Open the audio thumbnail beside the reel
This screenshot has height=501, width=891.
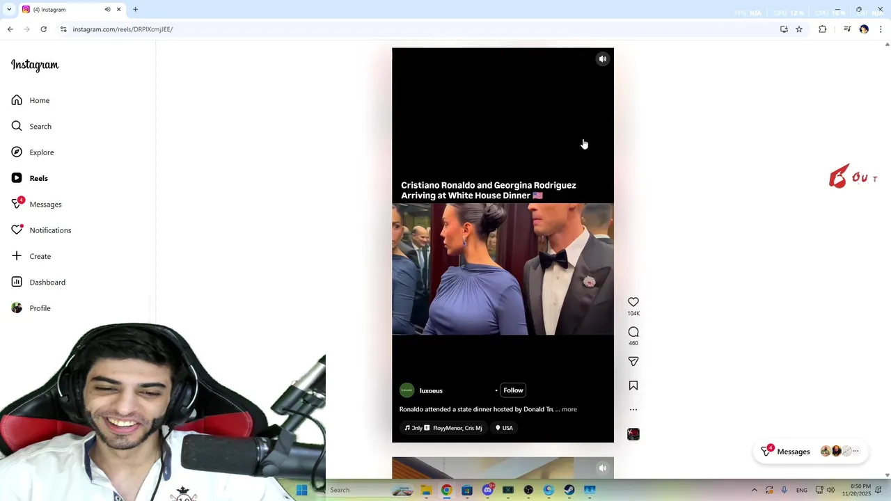[633, 434]
